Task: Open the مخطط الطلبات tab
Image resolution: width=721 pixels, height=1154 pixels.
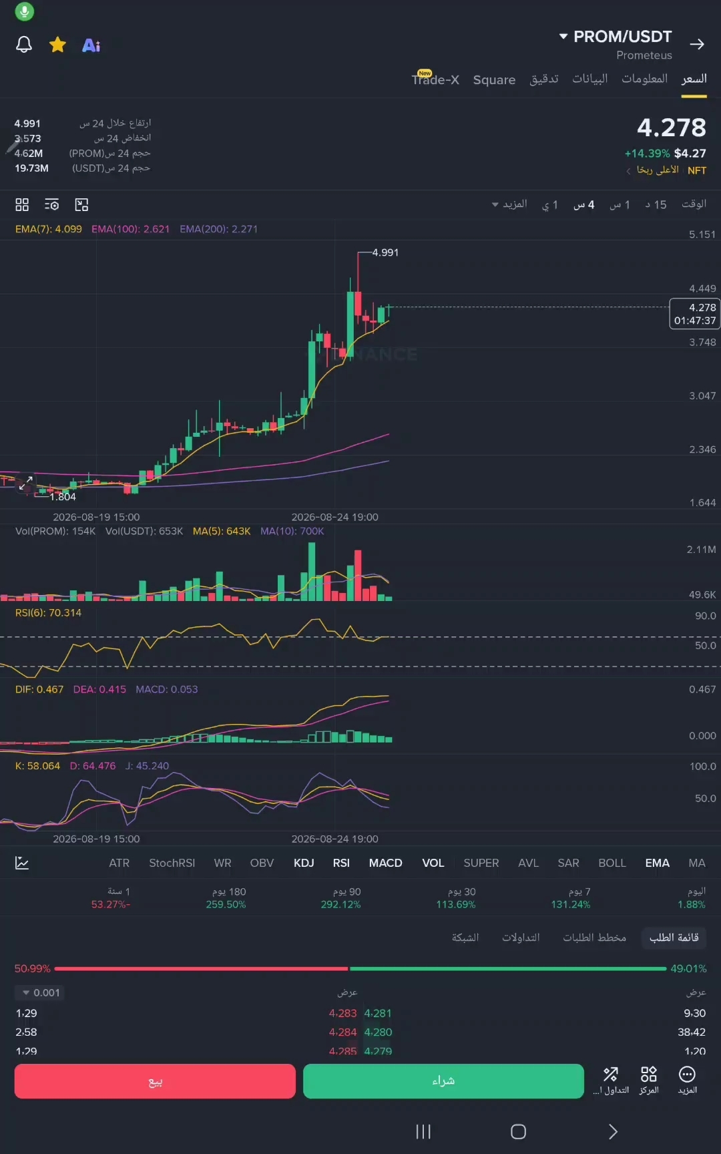Action: tap(594, 938)
